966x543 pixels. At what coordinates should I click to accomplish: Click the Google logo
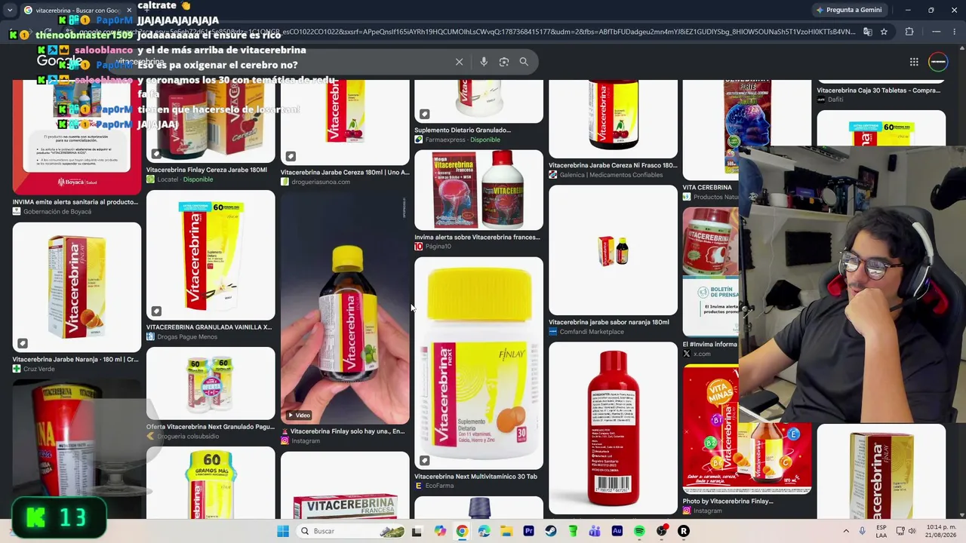pos(59,62)
